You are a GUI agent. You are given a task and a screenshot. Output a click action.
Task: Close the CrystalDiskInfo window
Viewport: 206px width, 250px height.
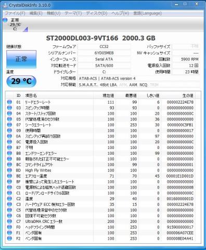(x=197, y=4)
